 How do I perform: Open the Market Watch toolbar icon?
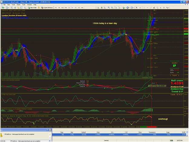pyautogui.click(x=12, y=8)
